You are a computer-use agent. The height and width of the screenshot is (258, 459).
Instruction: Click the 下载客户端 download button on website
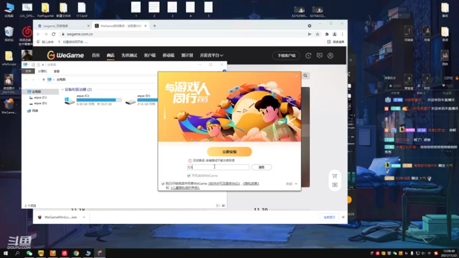pos(286,55)
